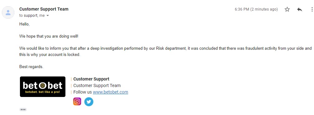The image size is (314, 115).
Task: Click 'Follow us' text in signature
Action: pyautogui.click(x=83, y=92)
